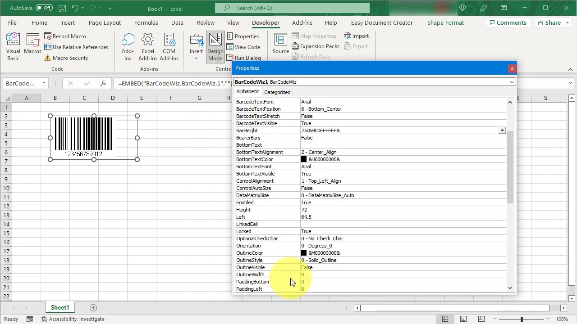Switch to the Home tab
This screenshot has width=577, height=324.
(x=39, y=22)
